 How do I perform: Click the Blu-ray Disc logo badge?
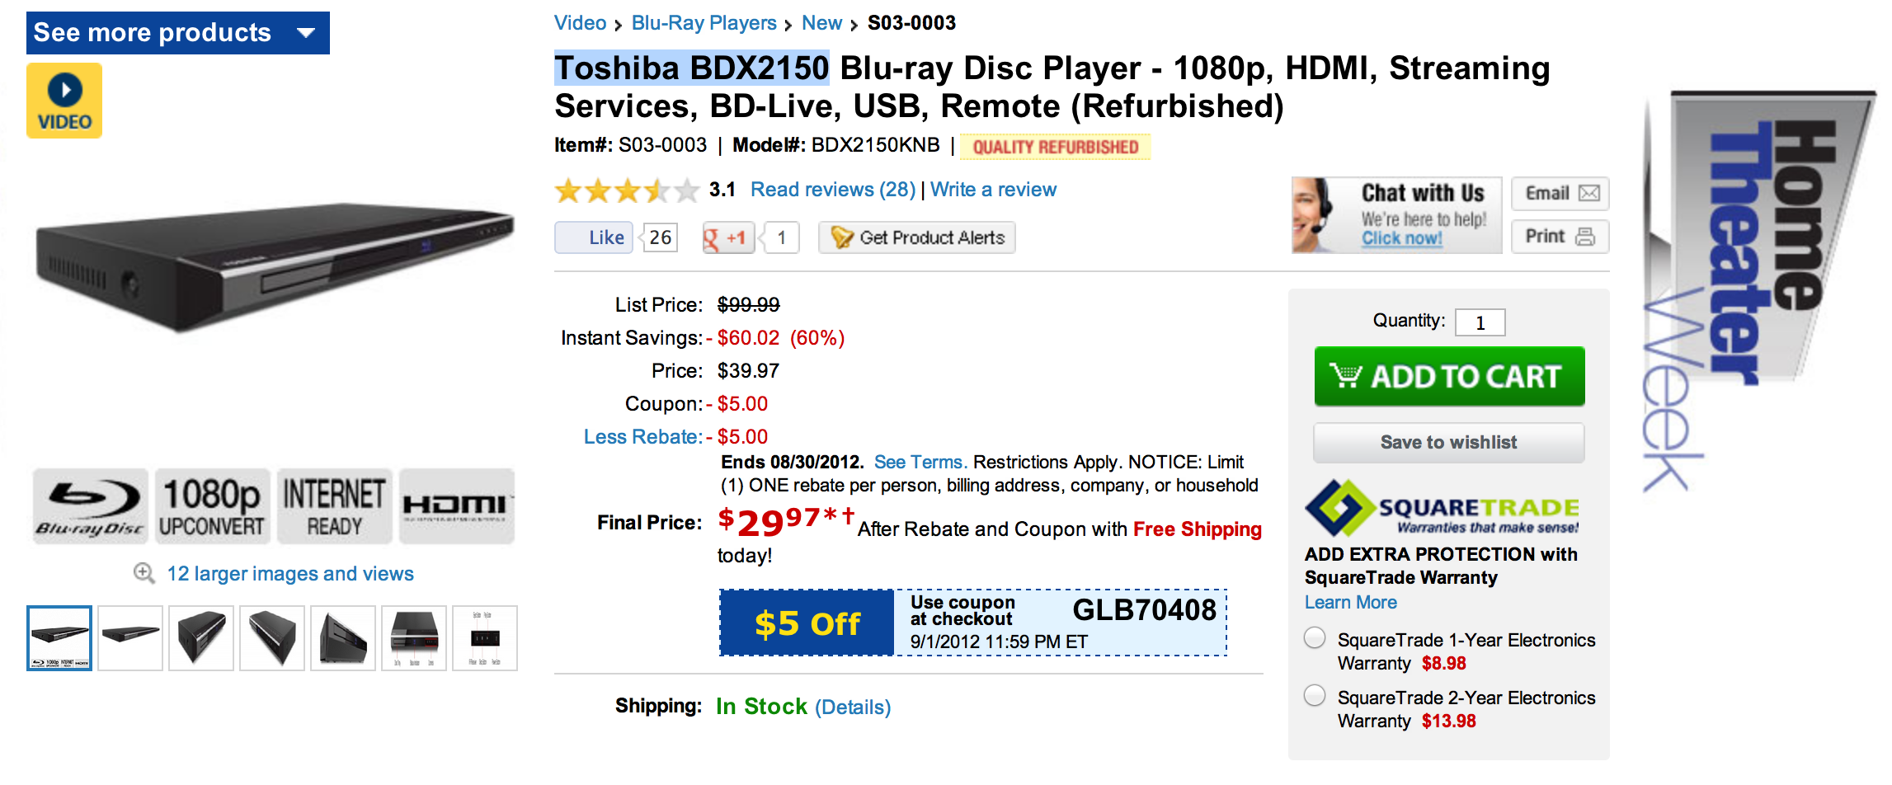click(90, 506)
